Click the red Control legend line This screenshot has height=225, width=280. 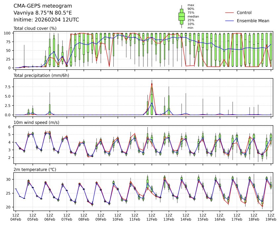coord(230,13)
